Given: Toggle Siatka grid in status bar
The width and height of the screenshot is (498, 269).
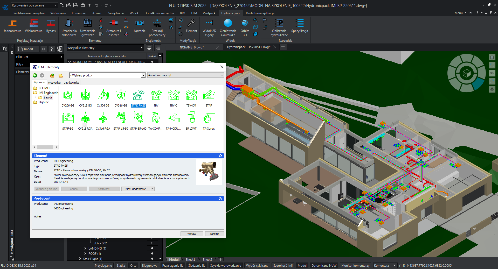Looking at the screenshot, I should [121, 265].
